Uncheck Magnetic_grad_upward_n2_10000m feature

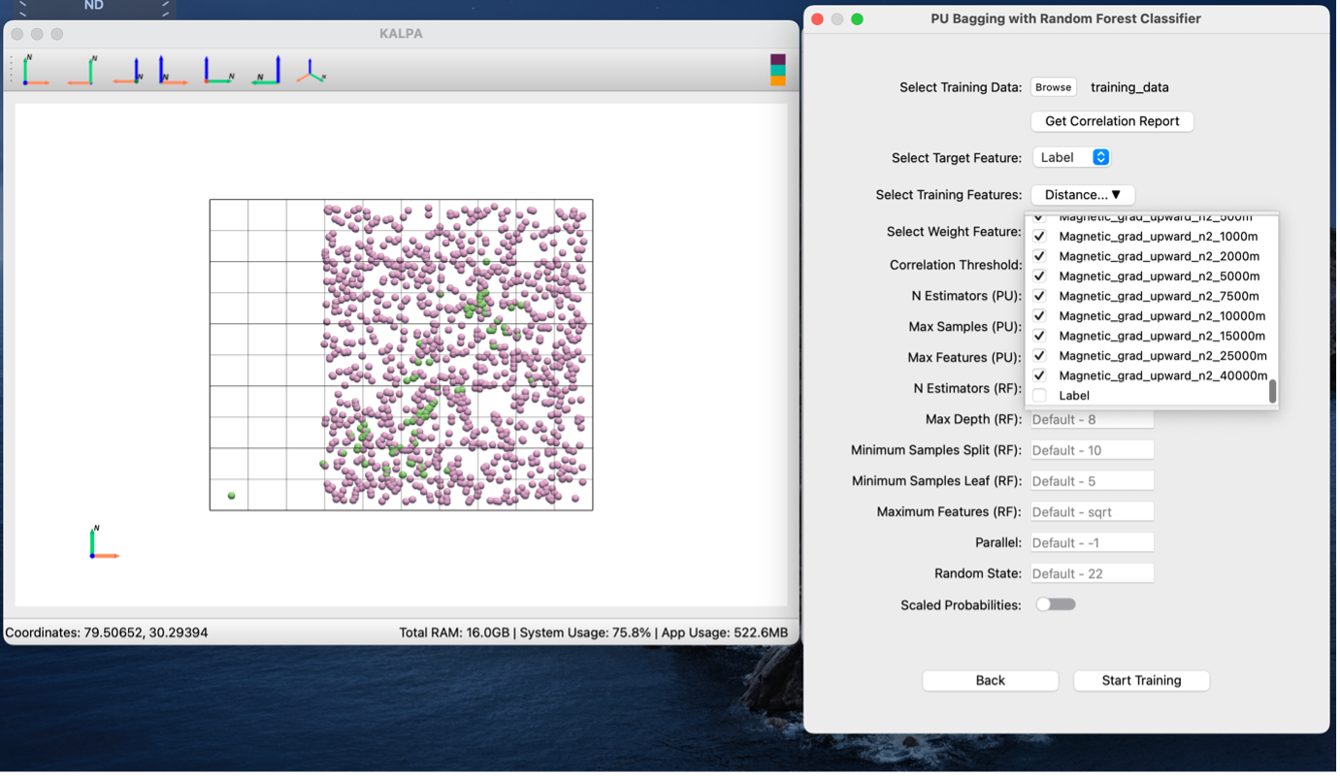click(x=1039, y=316)
